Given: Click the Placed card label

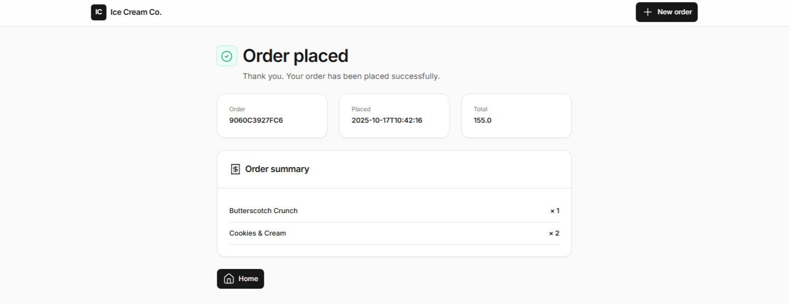Looking at the screenshot, I should [x=361, y=109].
